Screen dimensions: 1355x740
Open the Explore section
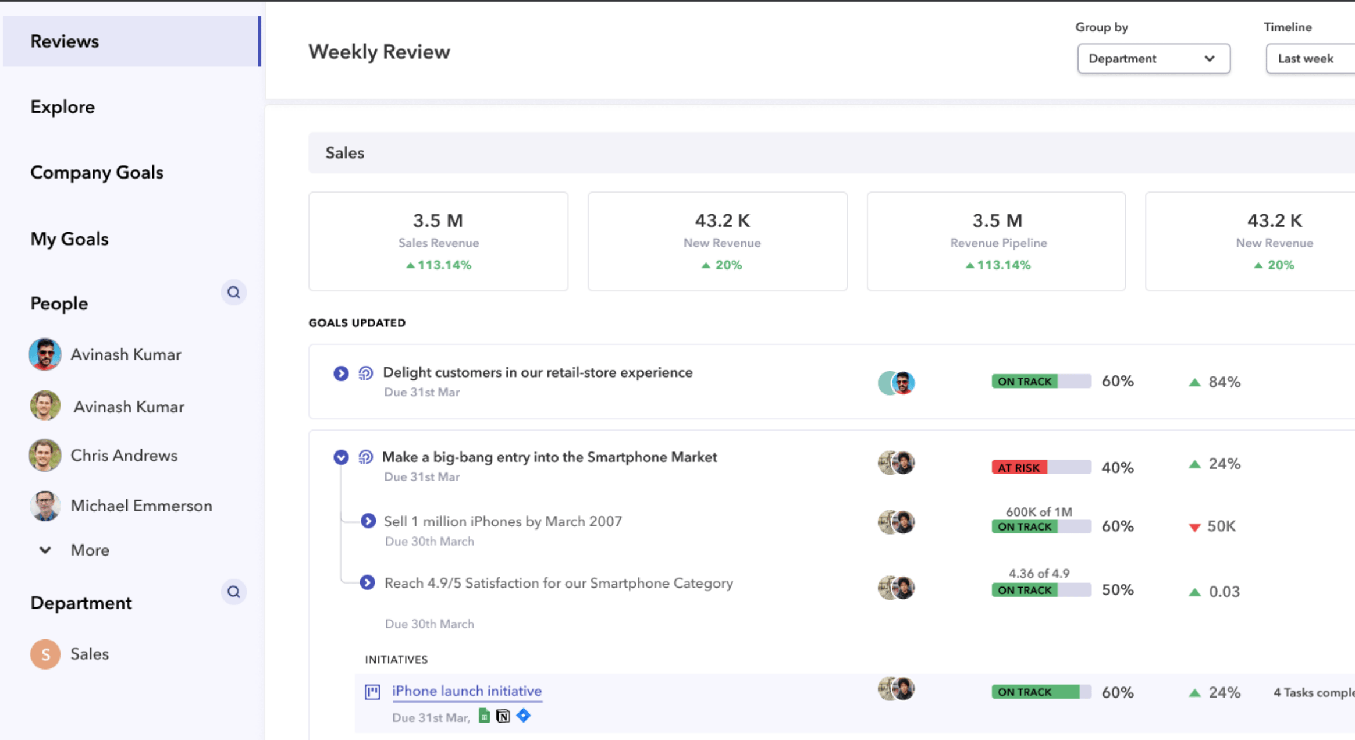[x=62, y=107]
